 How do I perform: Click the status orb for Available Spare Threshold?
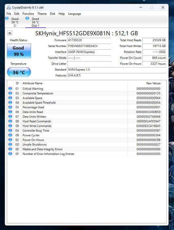click(x=10, y=103)
